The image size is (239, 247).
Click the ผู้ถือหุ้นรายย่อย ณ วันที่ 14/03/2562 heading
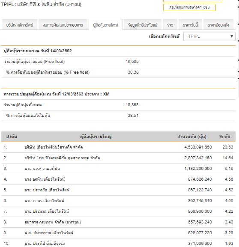pyautogui.click(x=38, y=51)
